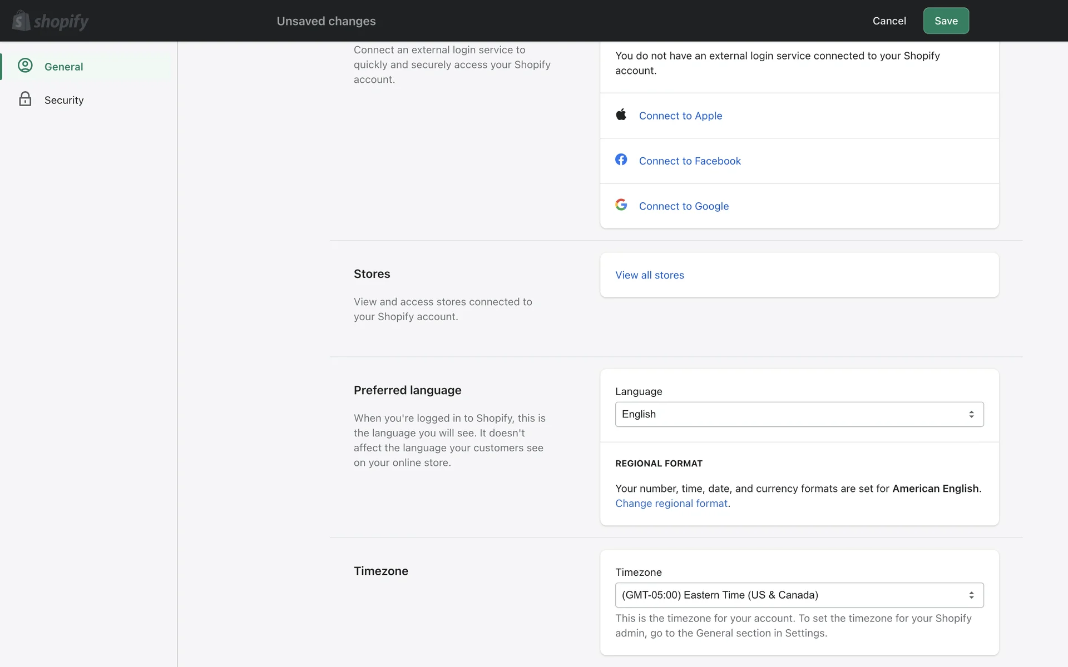
Task: Cancel the unsaved changes
Action: (889, 21)
